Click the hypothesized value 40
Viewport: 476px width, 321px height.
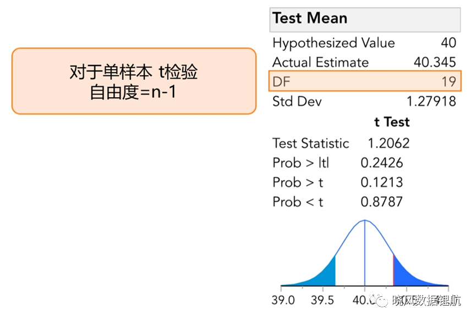pos(448,43)
